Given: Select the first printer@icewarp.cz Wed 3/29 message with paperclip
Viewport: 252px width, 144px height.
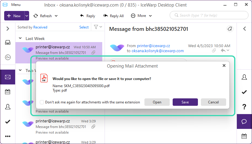Looking at the screenshot, I should tap(59, 127).
